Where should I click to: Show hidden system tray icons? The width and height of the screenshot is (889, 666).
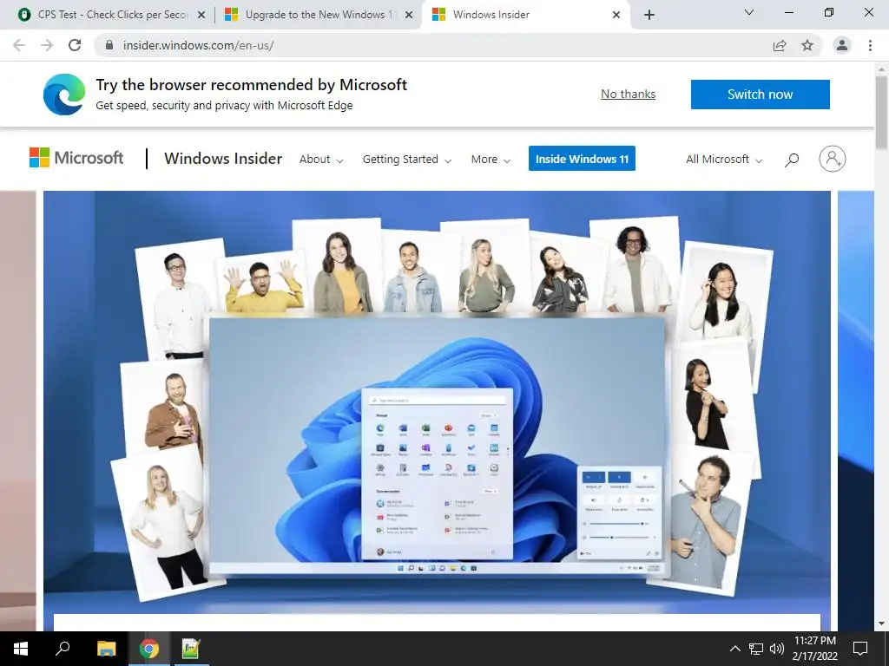[x=734, y=649]
